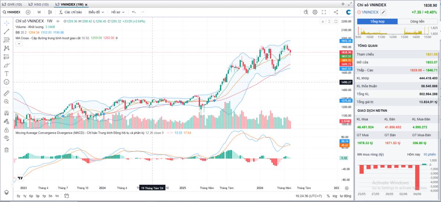Expand the Hồ sơ dropdown
441x202 pixels.
[x=118, y=12]
